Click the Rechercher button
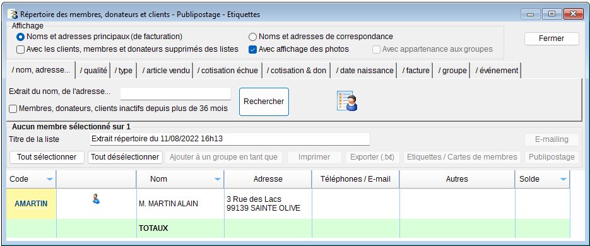This screenshot has width=590, height=246. pos(264,102)
